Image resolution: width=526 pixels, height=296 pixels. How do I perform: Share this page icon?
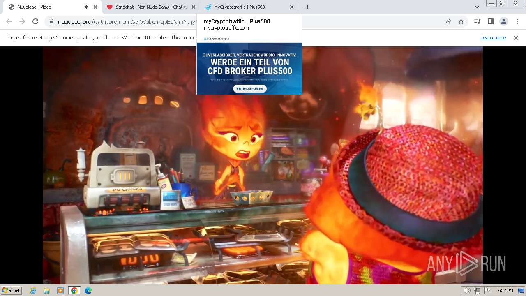click(448, 22)
